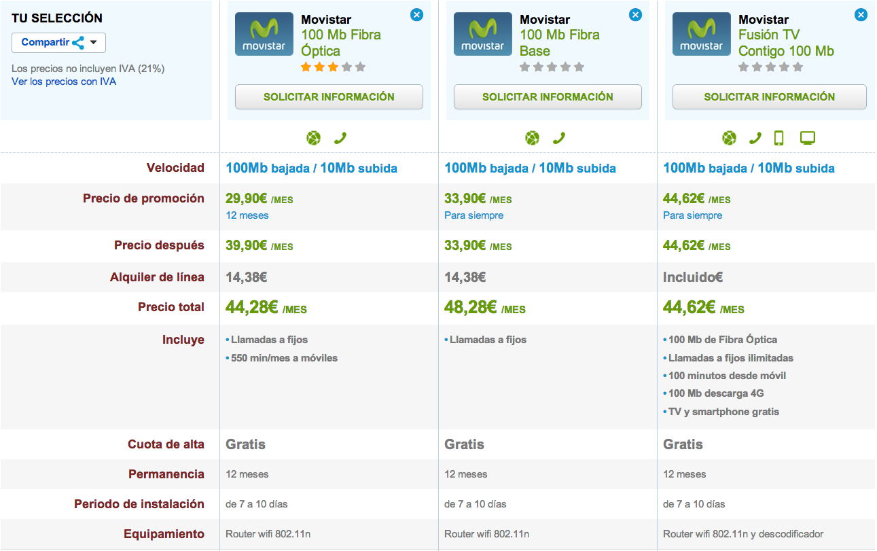Click 'TV y smartphone gratis' feature
Viewport: 877px width, 551px height.
click(x=723, y=412)
